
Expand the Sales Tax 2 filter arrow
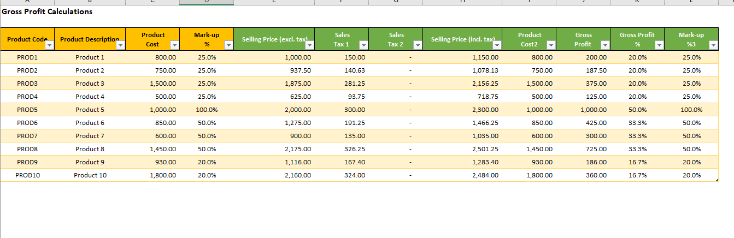[x=417, y=45]
